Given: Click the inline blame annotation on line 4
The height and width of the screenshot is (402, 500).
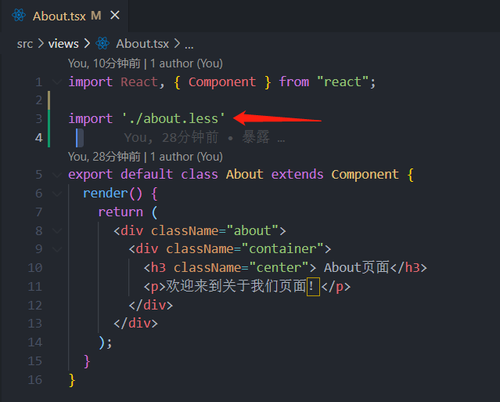Looking at the screenshot, I should coord(204,138).
